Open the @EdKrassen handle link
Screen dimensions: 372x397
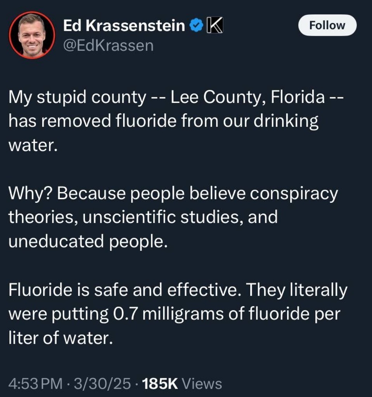tap(108, 46)
